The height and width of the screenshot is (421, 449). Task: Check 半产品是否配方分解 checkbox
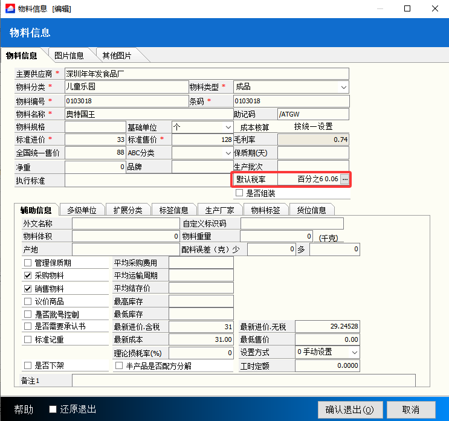[119, 365]
